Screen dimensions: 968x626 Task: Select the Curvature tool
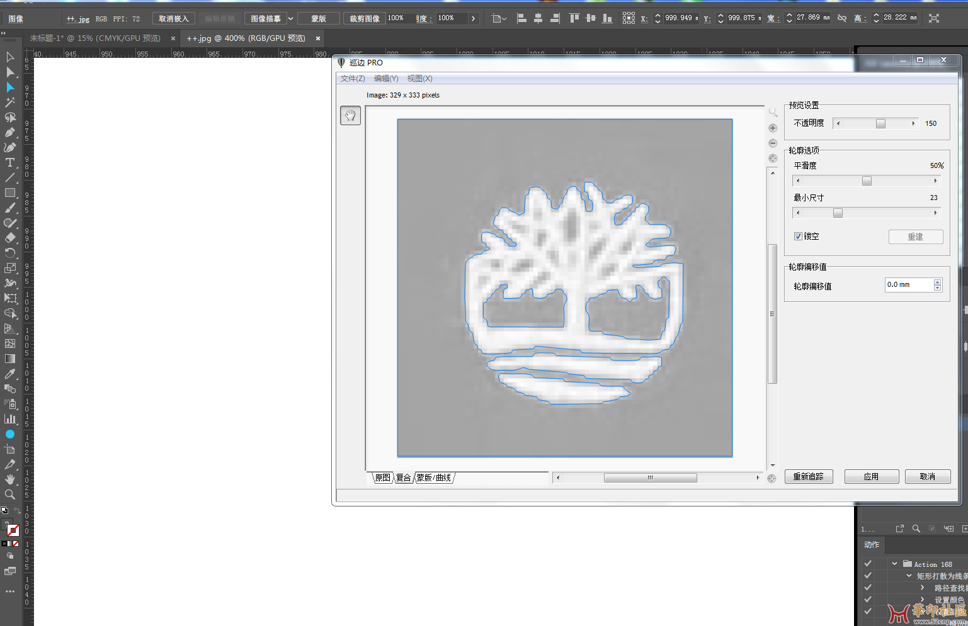click(x=10, y=148)
